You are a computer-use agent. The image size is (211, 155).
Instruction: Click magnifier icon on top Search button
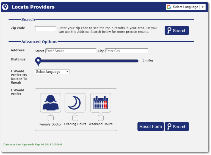(169, 31)
